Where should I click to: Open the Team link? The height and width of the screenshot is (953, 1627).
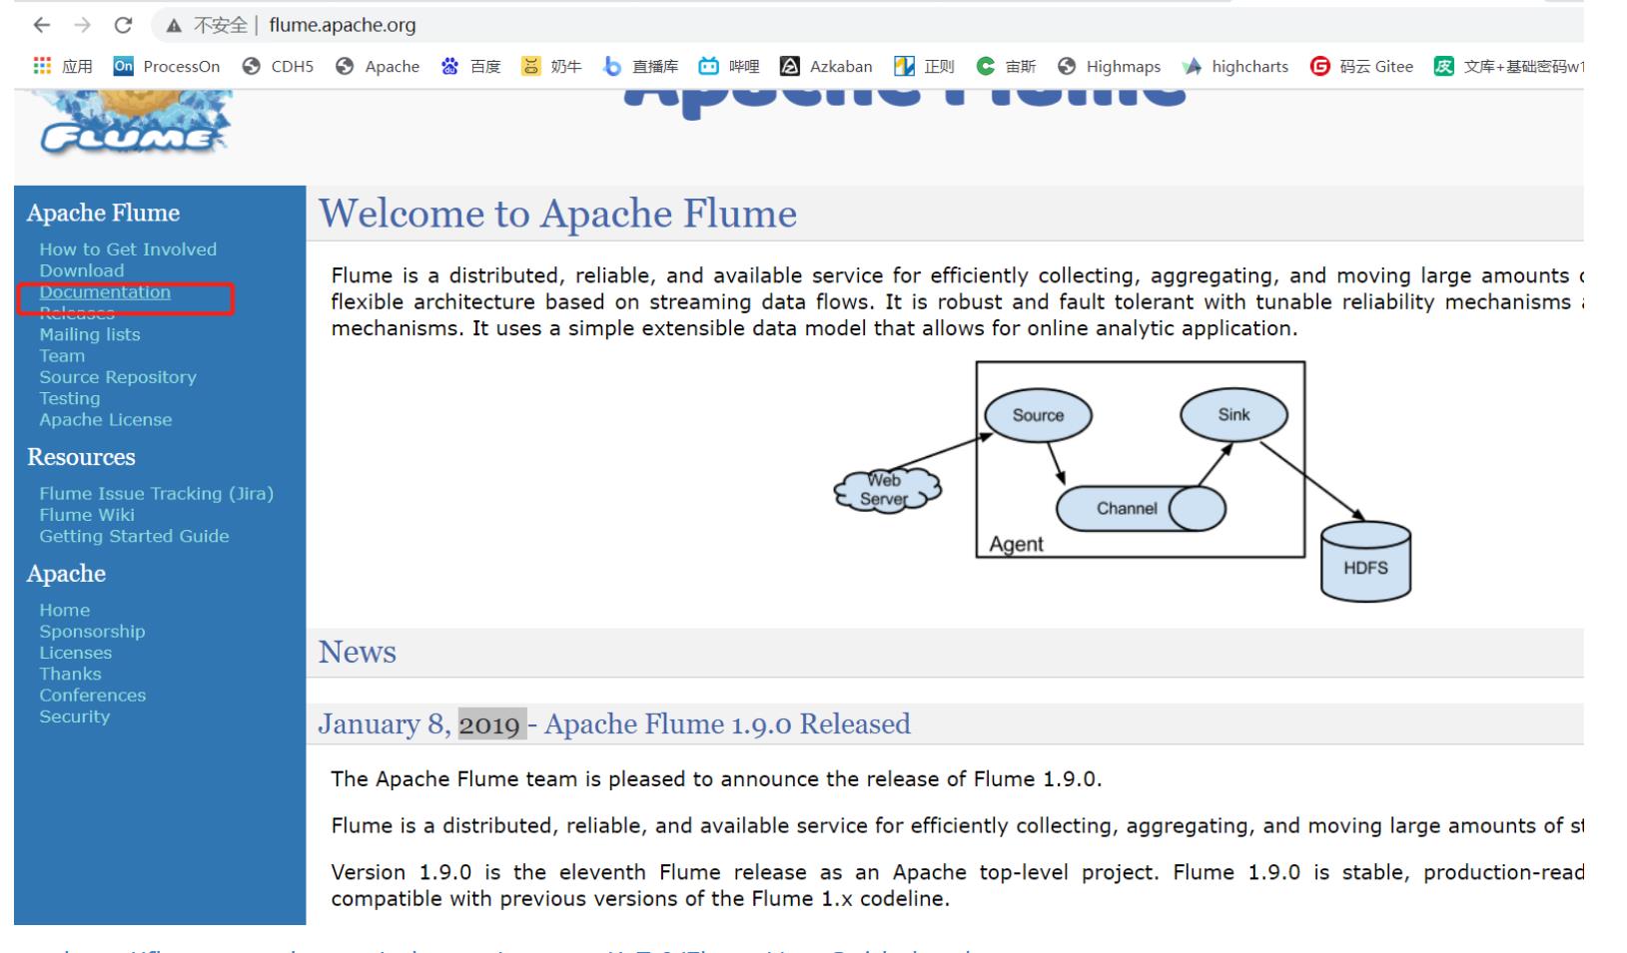(62, 356)
